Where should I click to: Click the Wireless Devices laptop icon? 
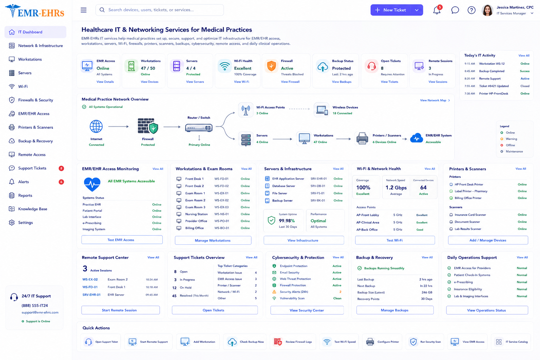tap(321, 110)
